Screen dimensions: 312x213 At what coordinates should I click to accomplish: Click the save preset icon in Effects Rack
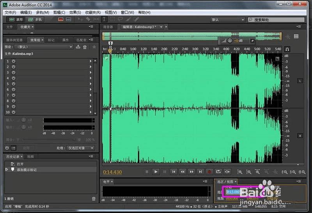[78, 47]
